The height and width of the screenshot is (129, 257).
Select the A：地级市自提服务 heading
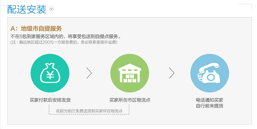(36, 29)
